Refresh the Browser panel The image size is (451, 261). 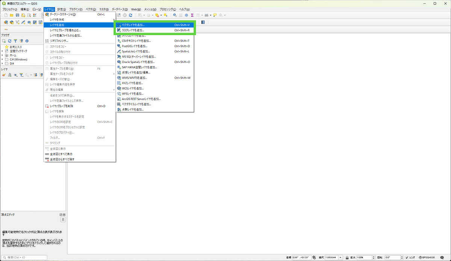pyautogui.click(x=10, y=40)
